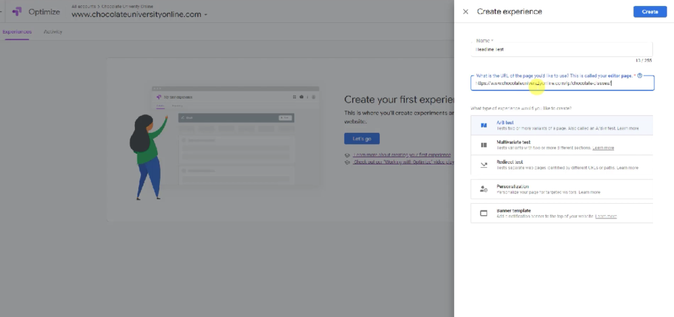Open Learn more about creating first experience link
This screenshot has width=674, height=317.
click(x=402, y=155)
